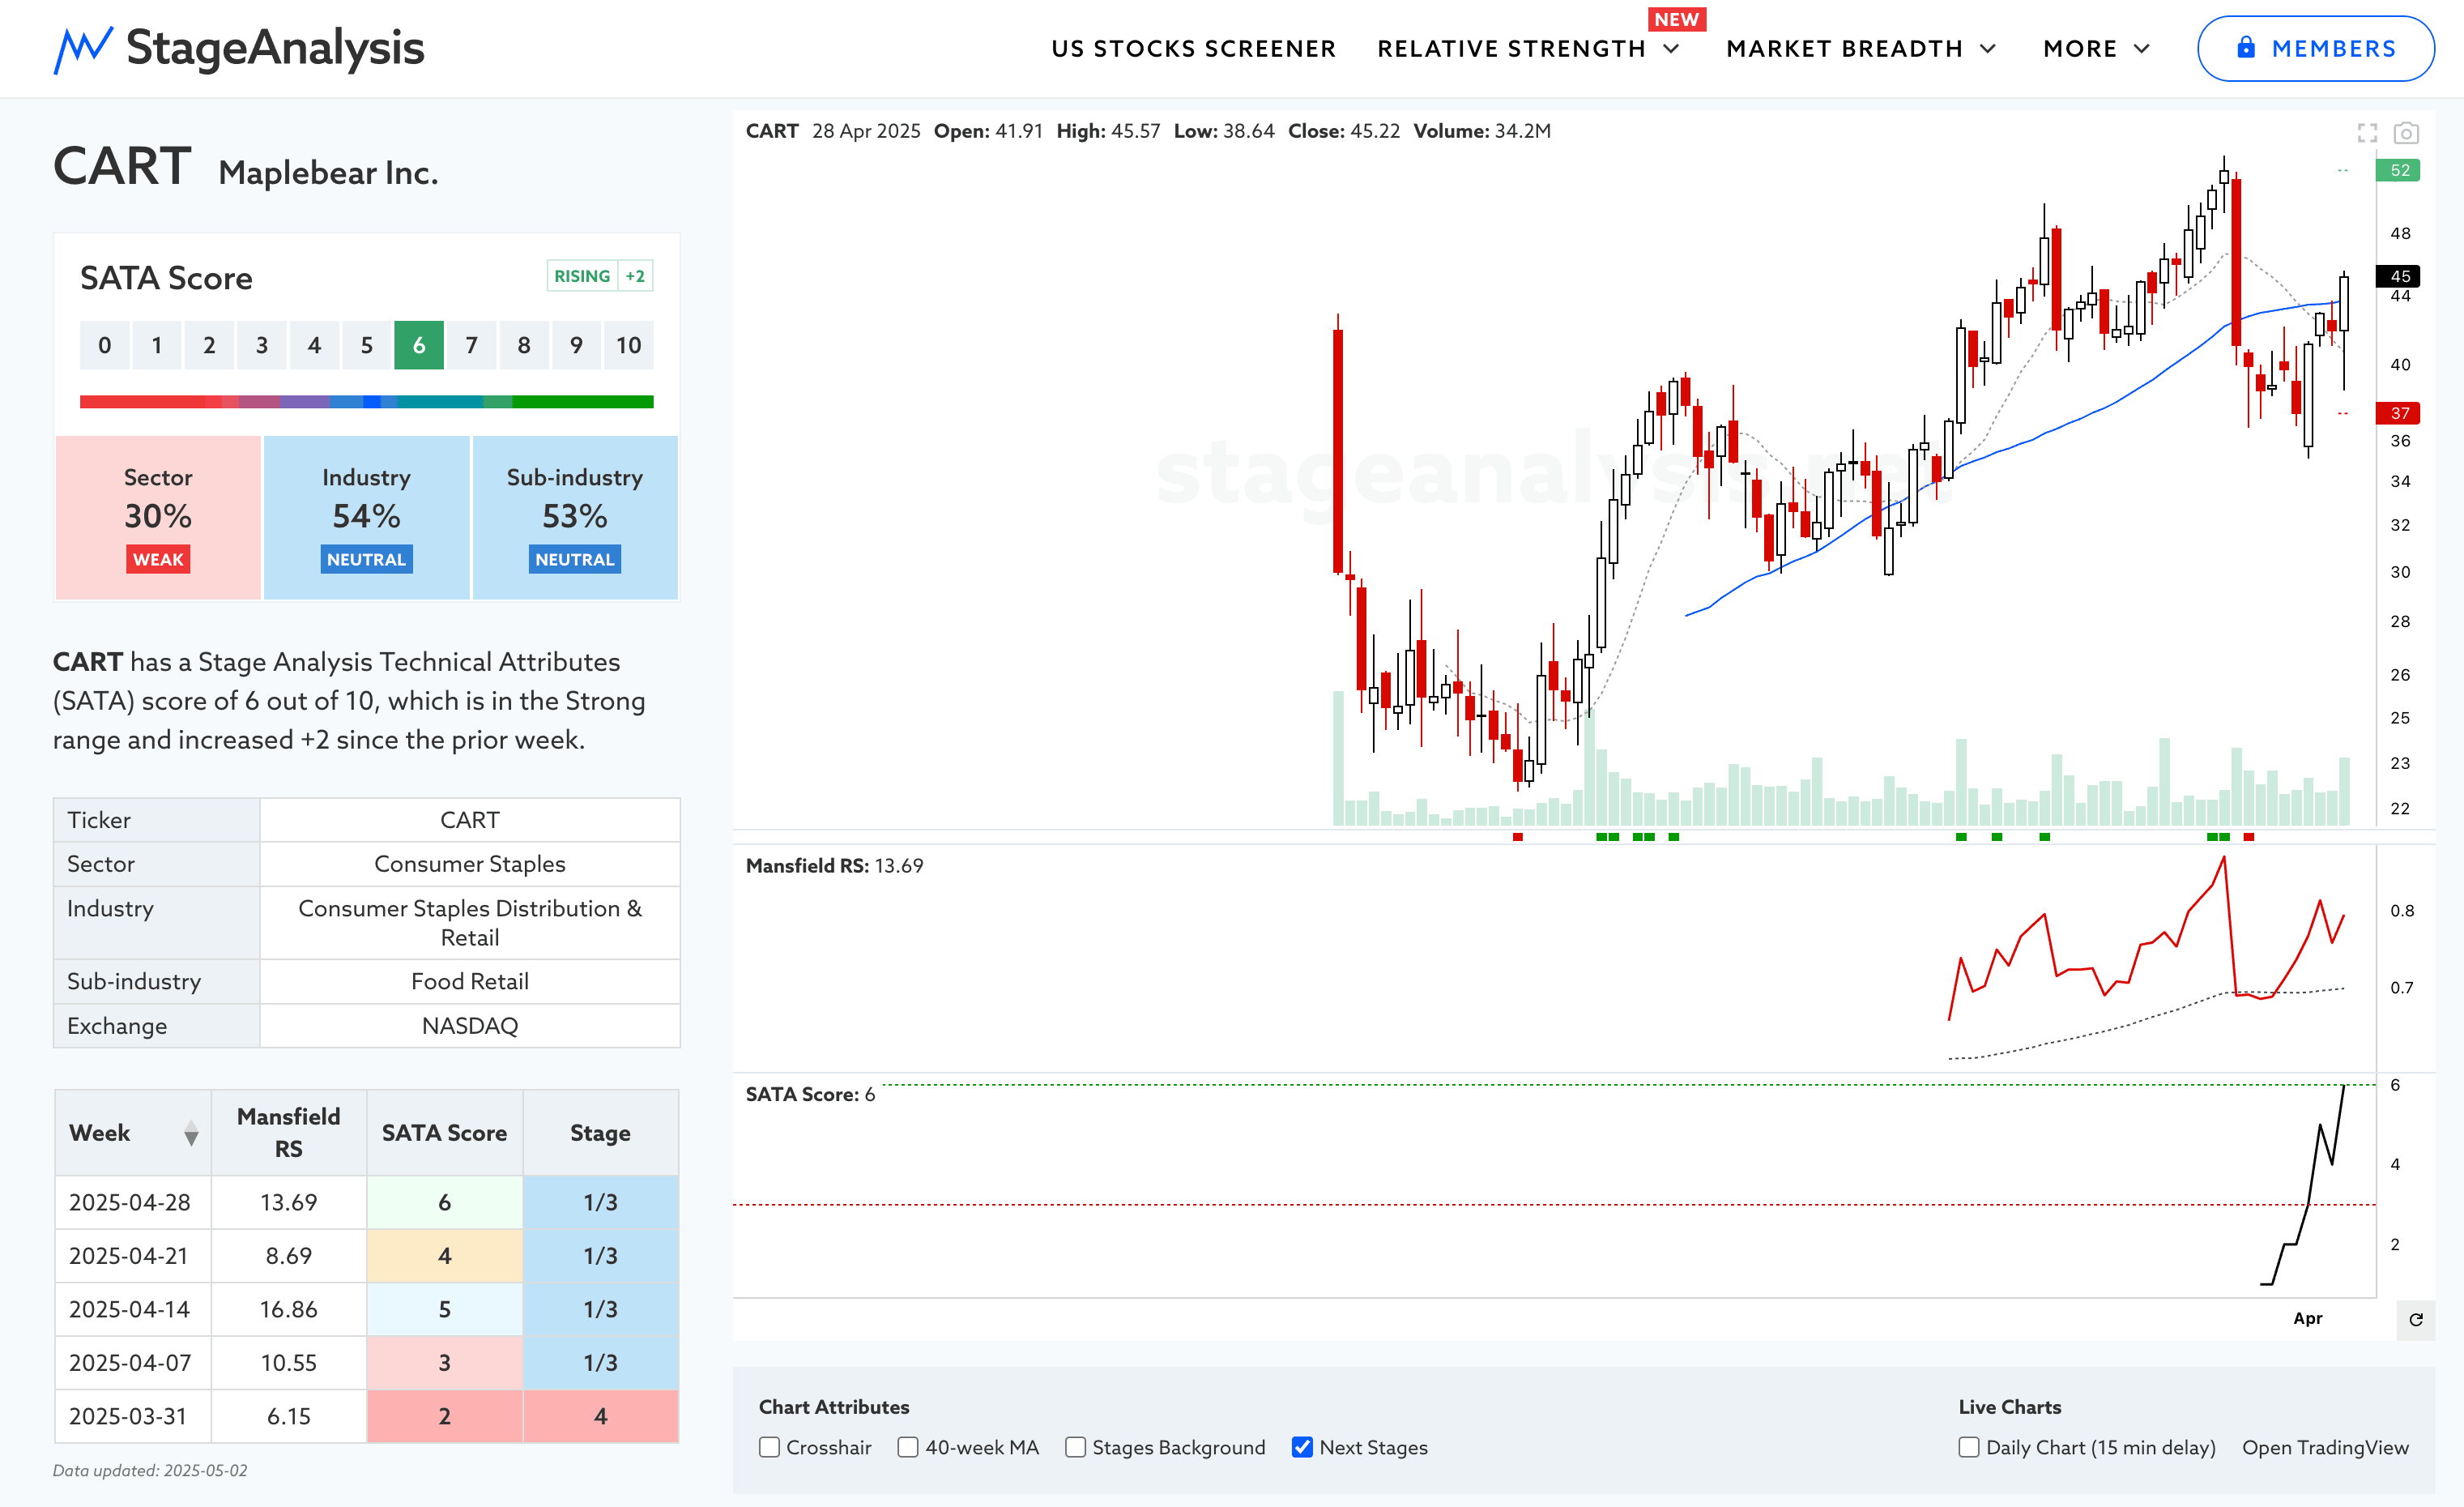
Task: Select the 2025-04-14 week row
Action: [x=367, y=1309]
